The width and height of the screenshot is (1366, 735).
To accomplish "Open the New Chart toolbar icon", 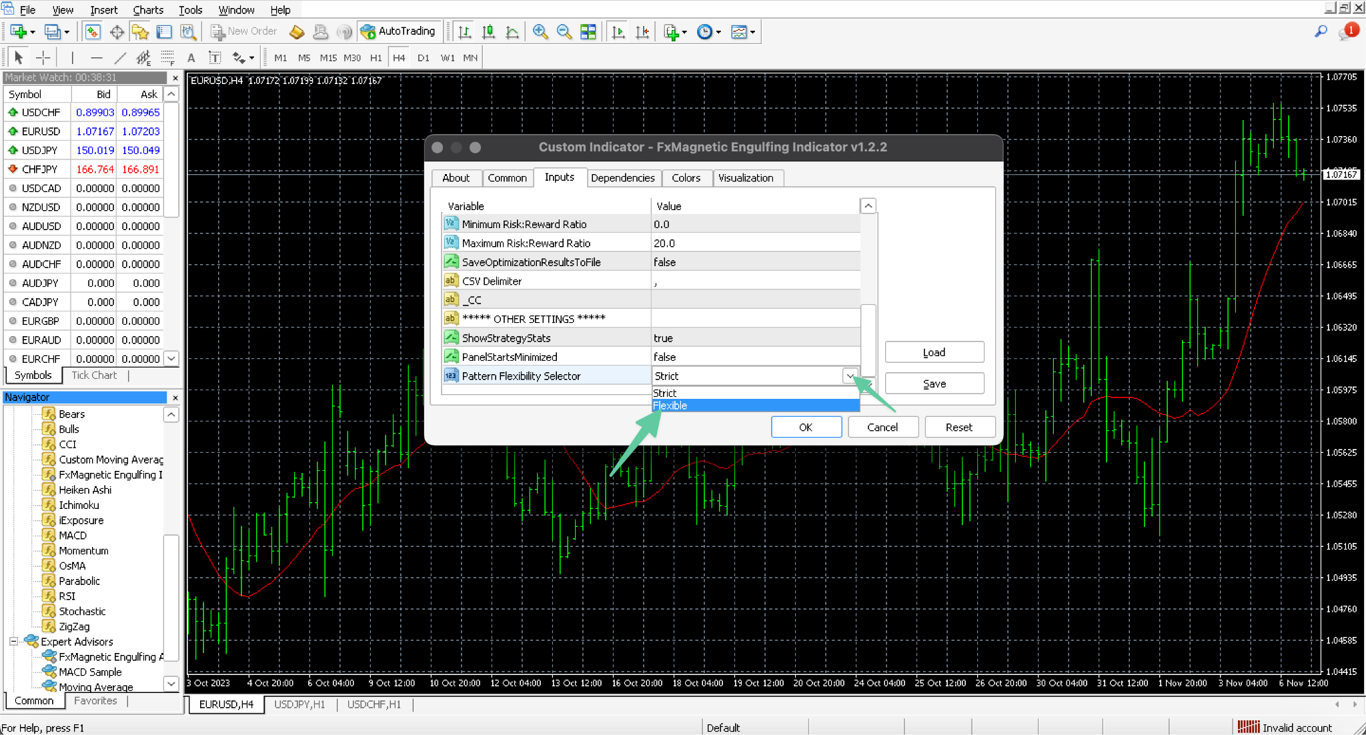I will [18, 31].
